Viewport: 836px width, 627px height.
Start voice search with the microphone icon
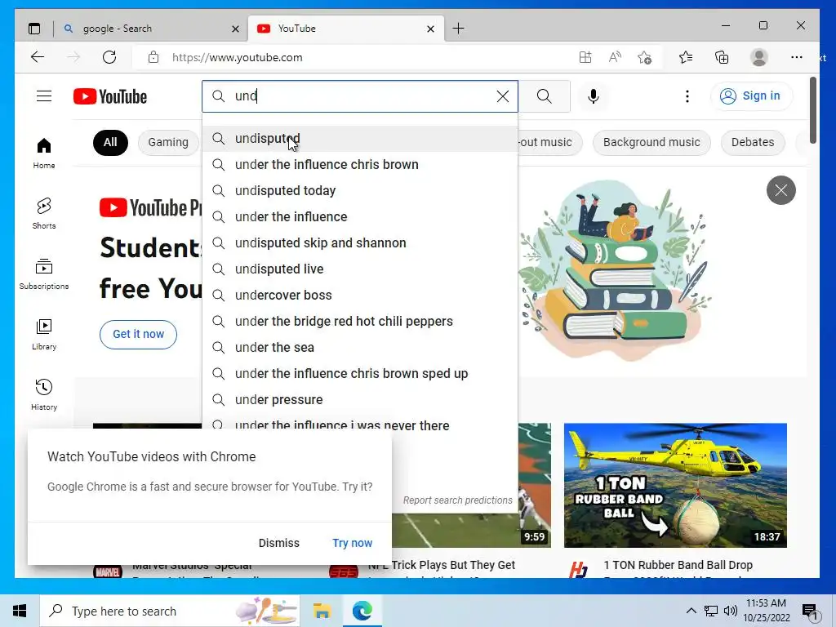(x=594, y=96)
